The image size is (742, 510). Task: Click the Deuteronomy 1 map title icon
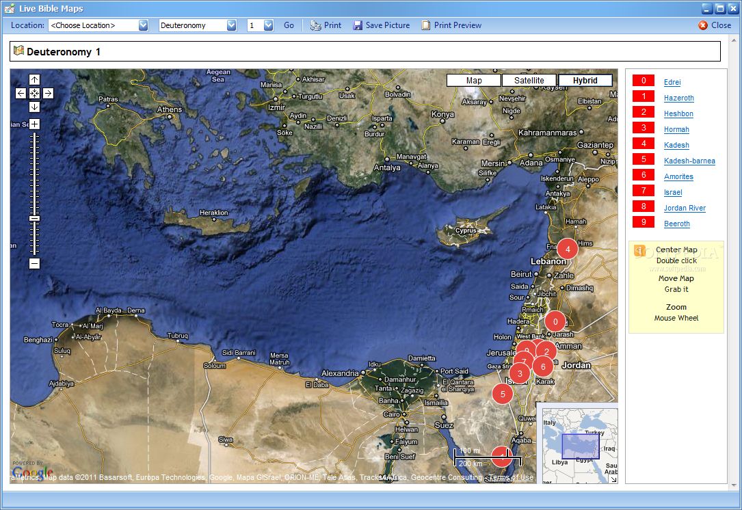(18, 51)
